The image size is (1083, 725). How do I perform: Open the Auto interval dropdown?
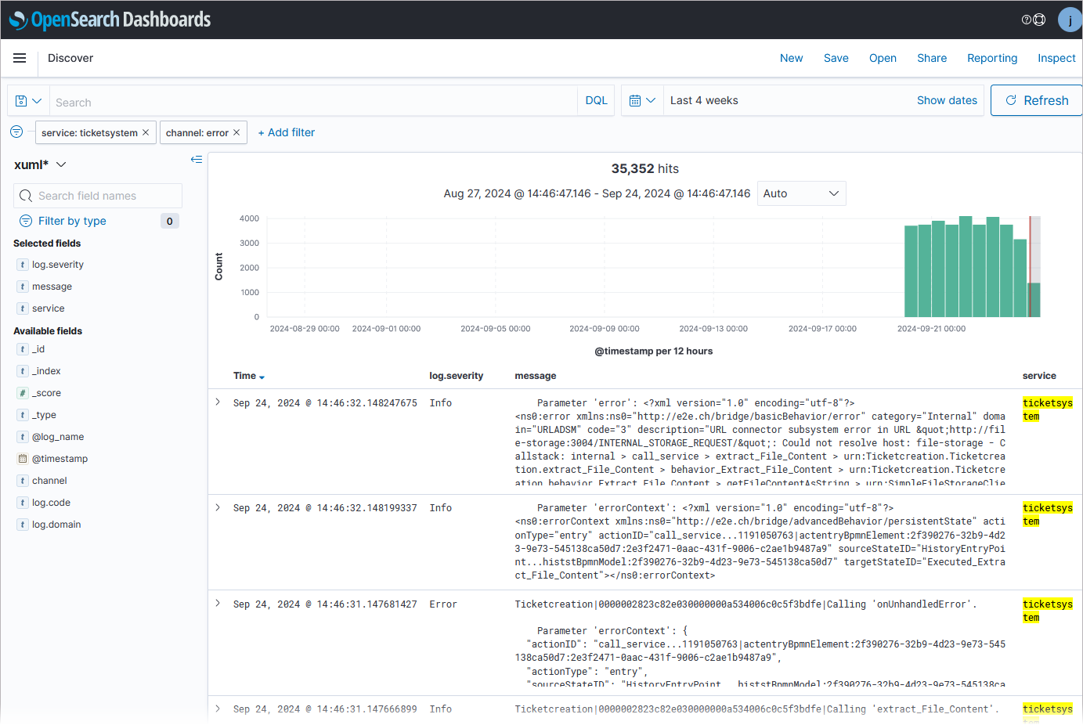point(801,193)
